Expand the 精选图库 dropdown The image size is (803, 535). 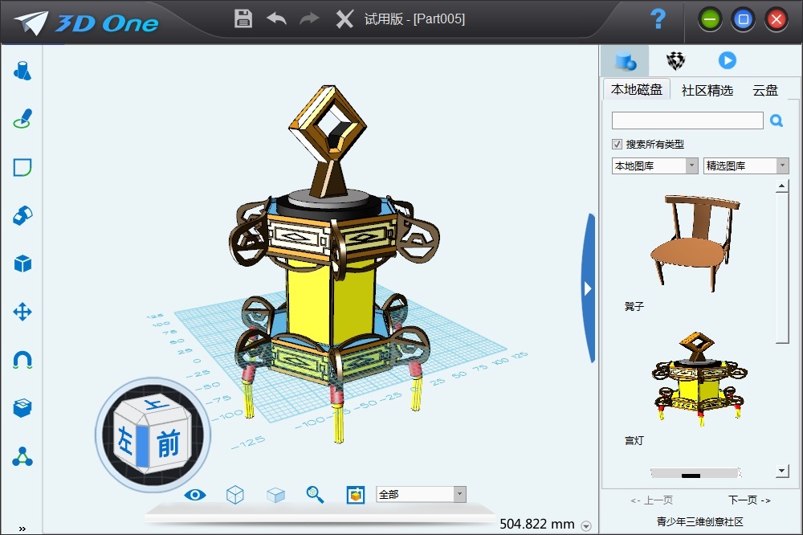[746, 165]
